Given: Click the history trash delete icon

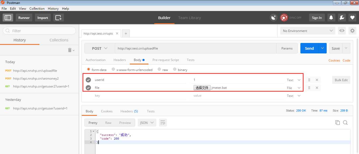Looking at the screenshot, I should [x=70, y=50].
